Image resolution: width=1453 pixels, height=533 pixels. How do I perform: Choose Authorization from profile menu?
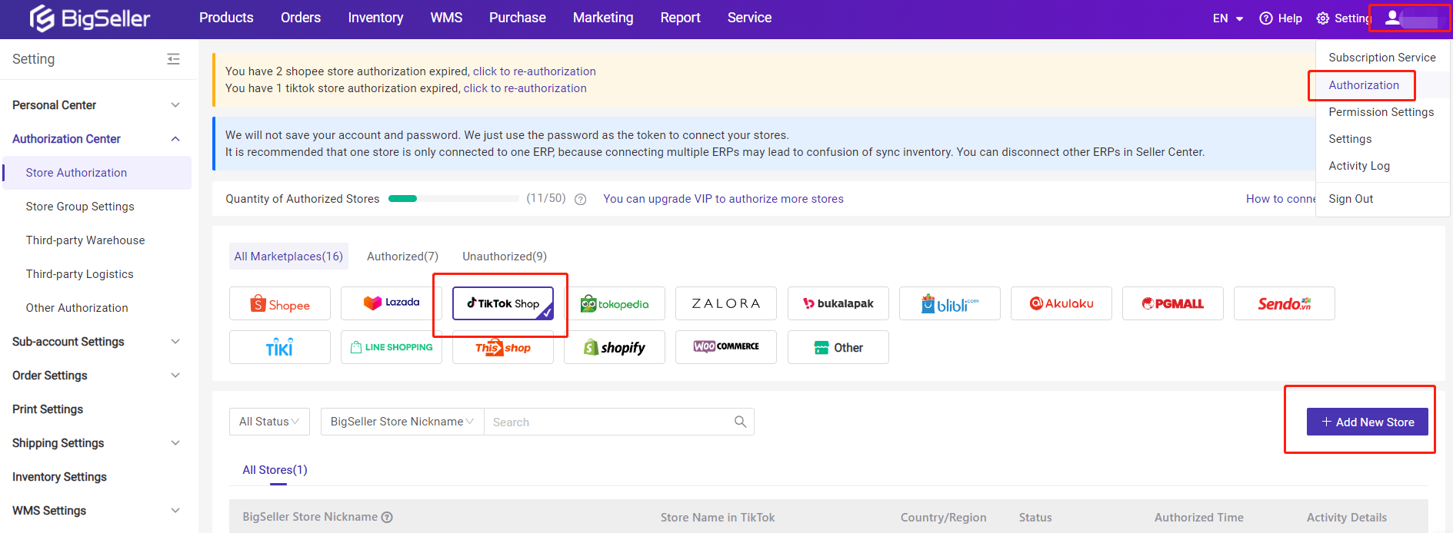(1364, 85)
